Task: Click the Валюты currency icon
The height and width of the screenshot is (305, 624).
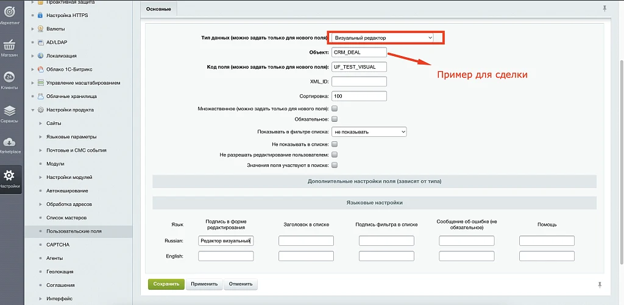Action: pyautogui.click(x=40, y=29)
